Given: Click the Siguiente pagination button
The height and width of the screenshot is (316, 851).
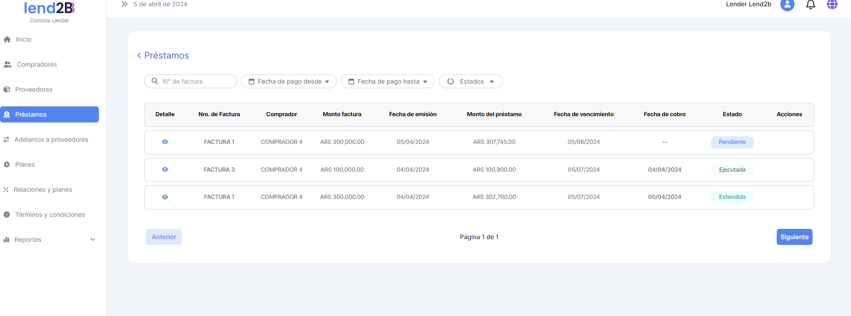Looking at the screenshot, I should [794, 237].
